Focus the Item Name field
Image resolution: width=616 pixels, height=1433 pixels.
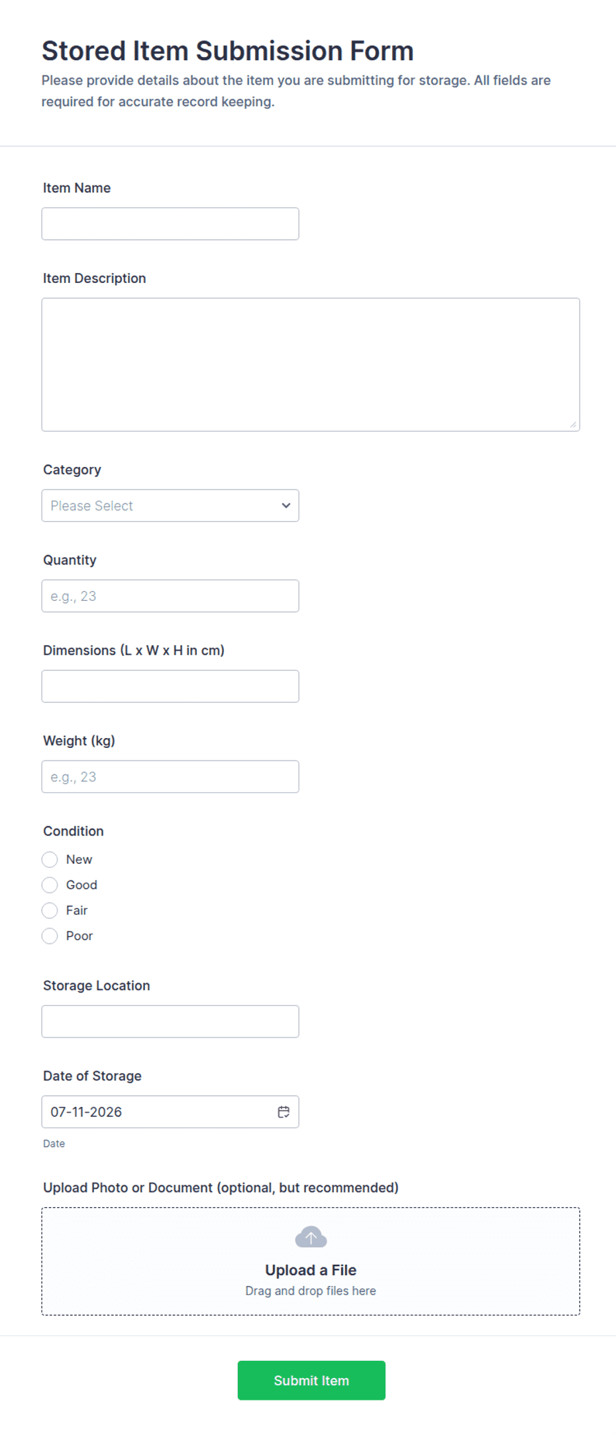170,224
